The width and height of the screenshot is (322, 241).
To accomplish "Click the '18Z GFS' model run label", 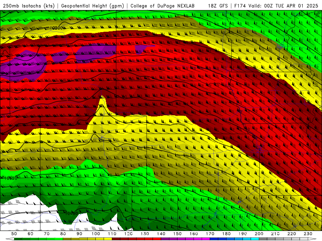I will point(218,6).
